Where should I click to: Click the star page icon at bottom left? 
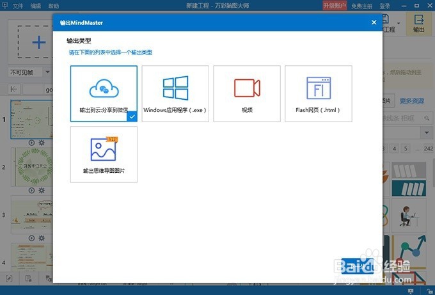tap(28, 278)
